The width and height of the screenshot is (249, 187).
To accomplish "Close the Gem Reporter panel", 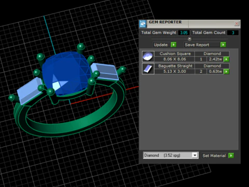I will (x=237, y=23).
